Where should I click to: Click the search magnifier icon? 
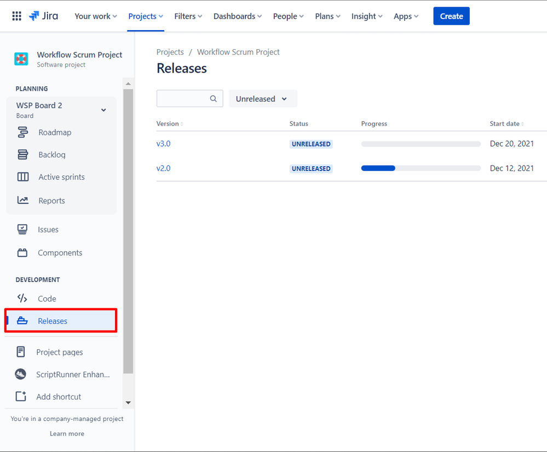(213, 98)
